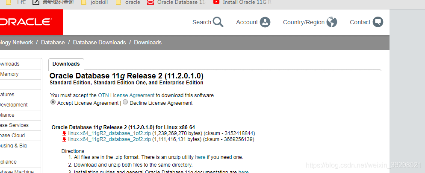
Task: Click the Downloads breadcrumb item
Action: [x=148, y=43]
